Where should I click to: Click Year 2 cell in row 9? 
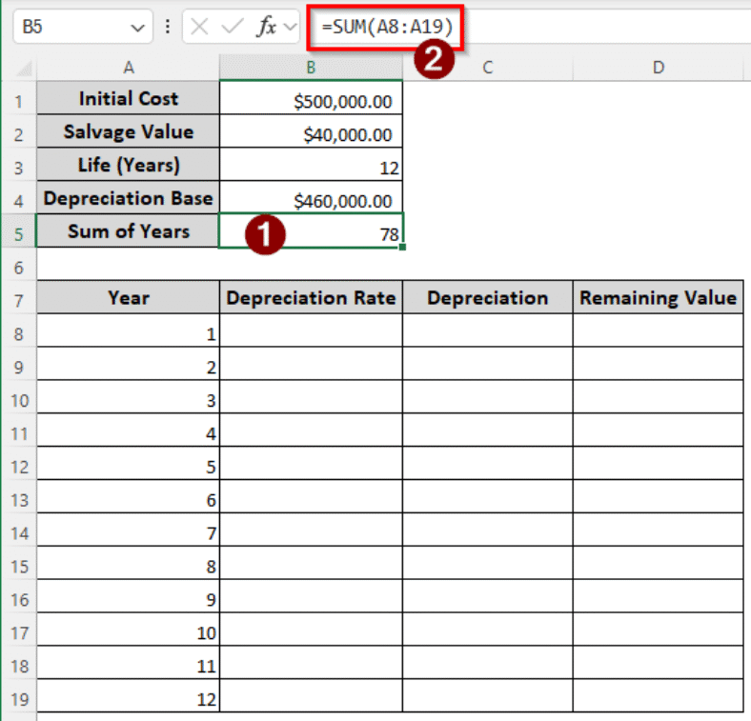click(129, 364)
